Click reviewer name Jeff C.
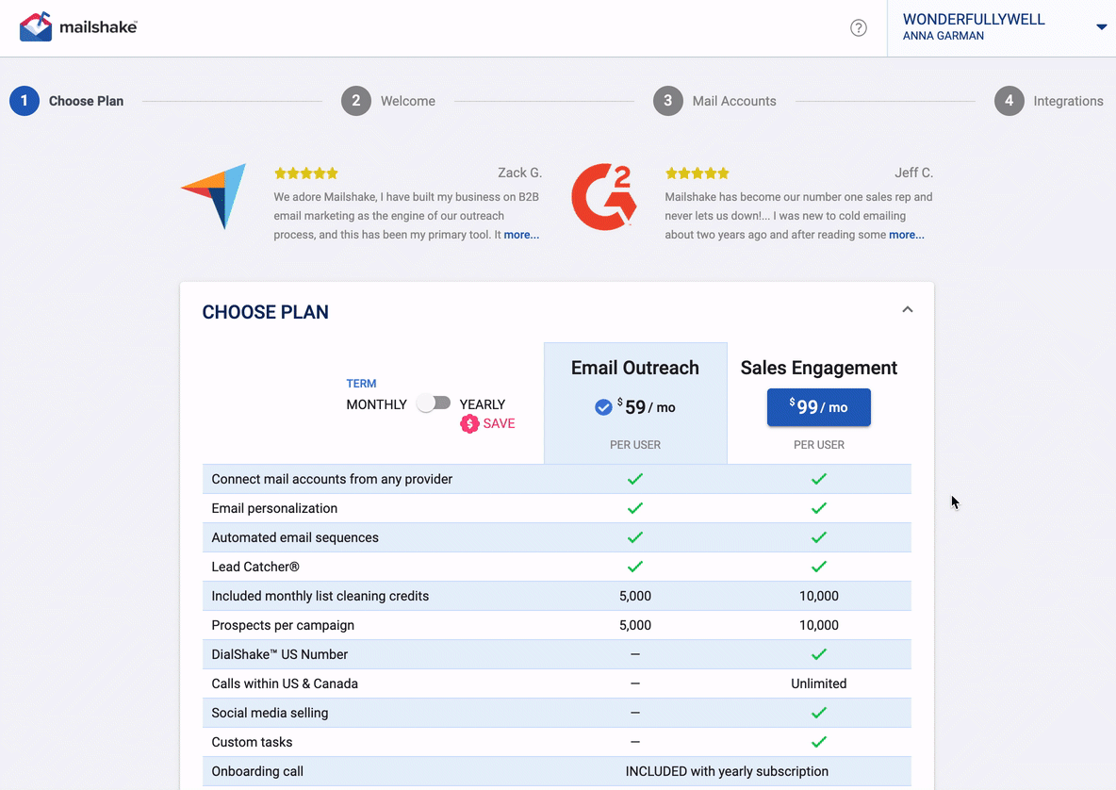This screenshot has height=790, width=1116. click(913, 173)
